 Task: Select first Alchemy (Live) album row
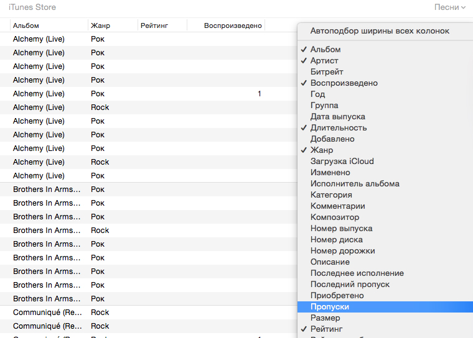coord(148,39)
